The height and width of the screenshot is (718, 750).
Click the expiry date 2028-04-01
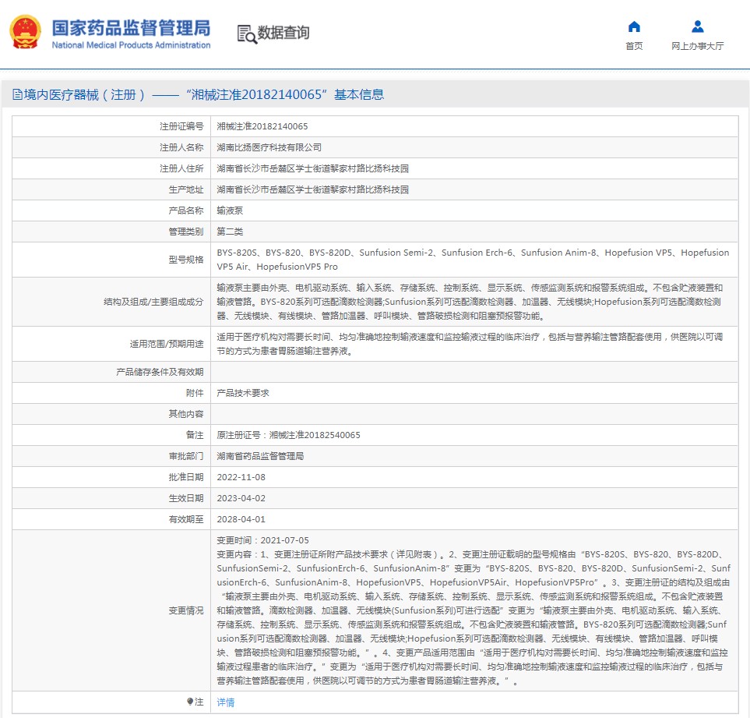(x=240, y=519)
